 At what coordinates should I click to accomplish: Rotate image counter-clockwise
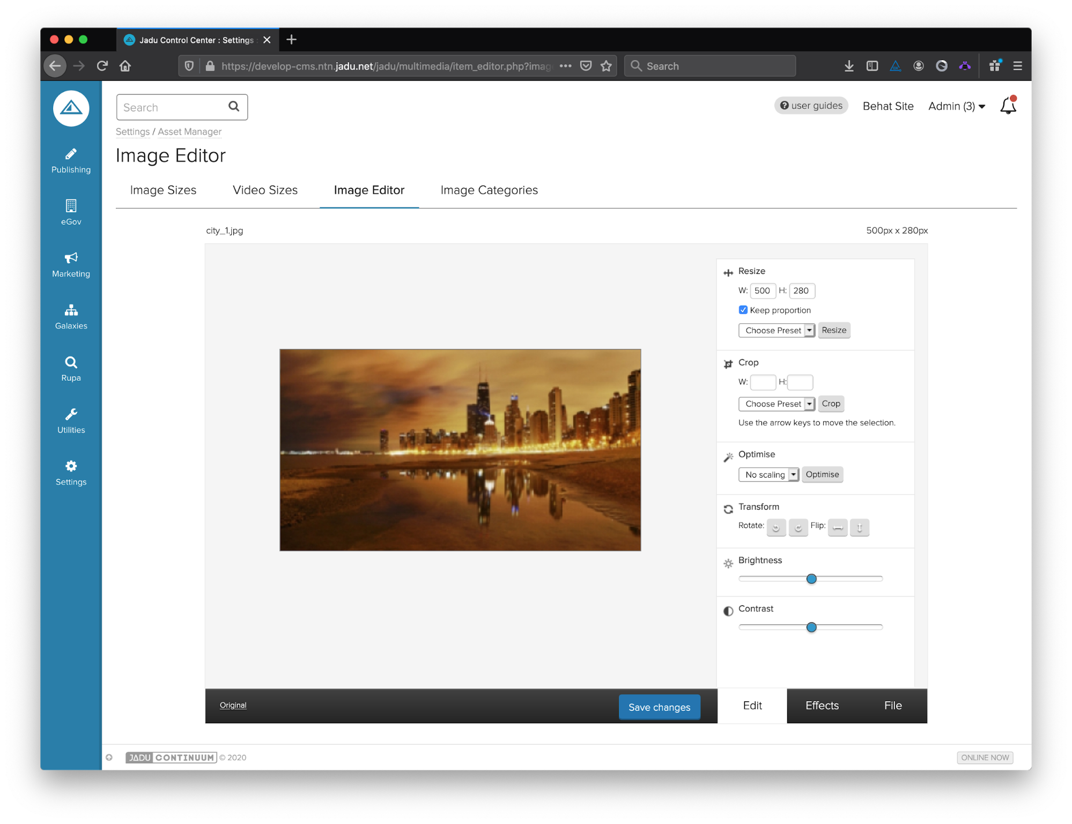pos(776,528)
